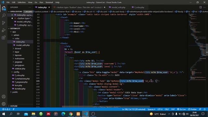Open the editor More Actions ellipsis
Viewport: 208px width, 117px height.
coord(204,7)
